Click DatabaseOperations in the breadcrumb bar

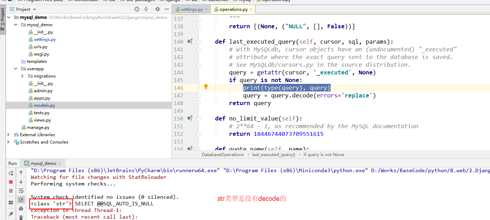[x=222, y=155]
